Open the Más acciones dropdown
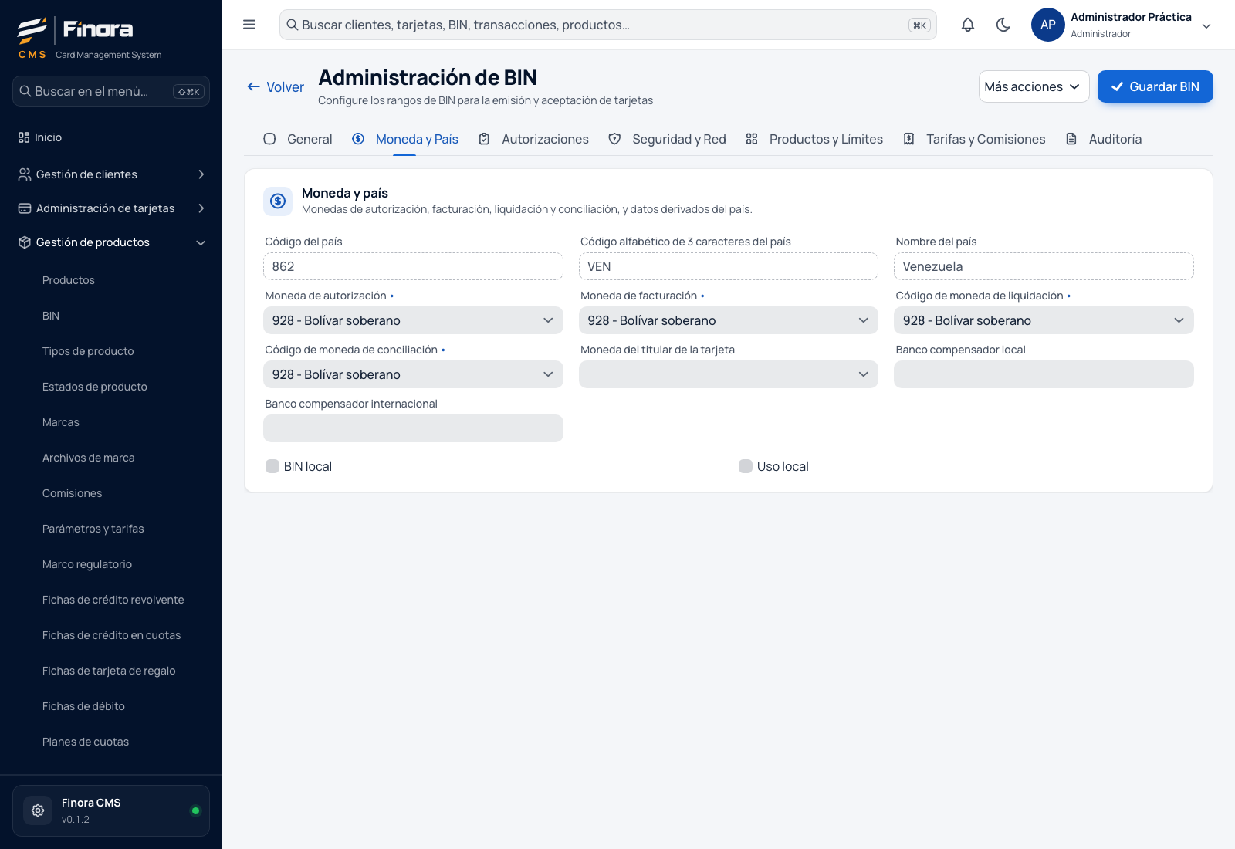The image size is (1235, 849). [x=1034, y=86]
